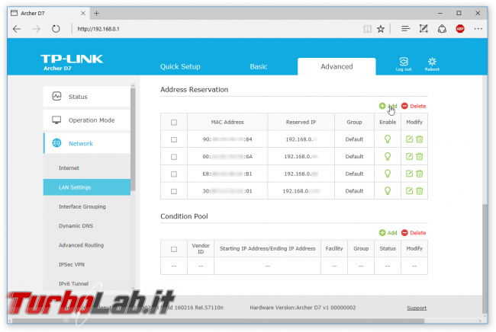
Task: Click the TP-LINK Archer D7 logo
Action: pos(72,62)
